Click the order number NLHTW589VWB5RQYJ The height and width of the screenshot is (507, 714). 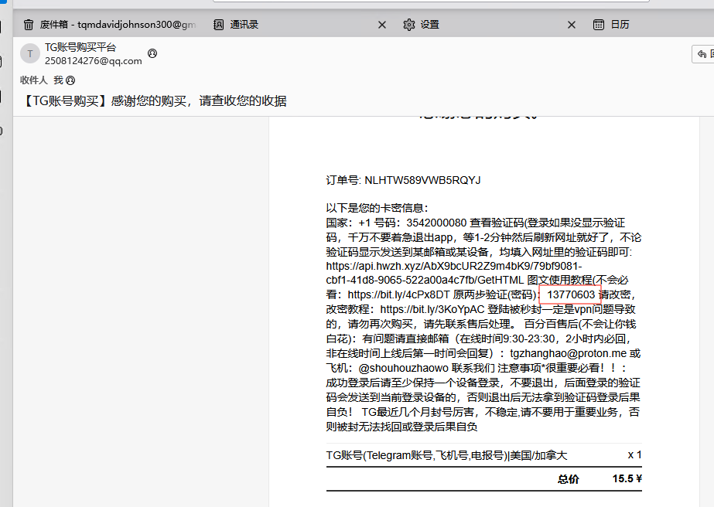coord(422,180)
